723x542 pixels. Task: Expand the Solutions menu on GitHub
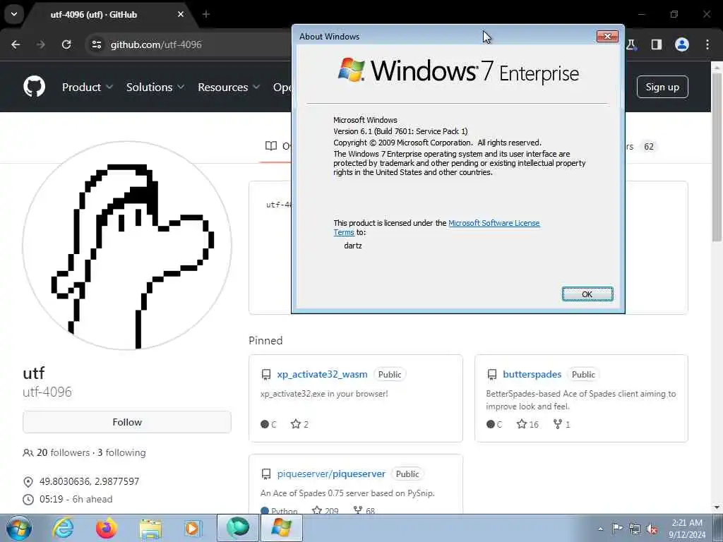point(155,87)
